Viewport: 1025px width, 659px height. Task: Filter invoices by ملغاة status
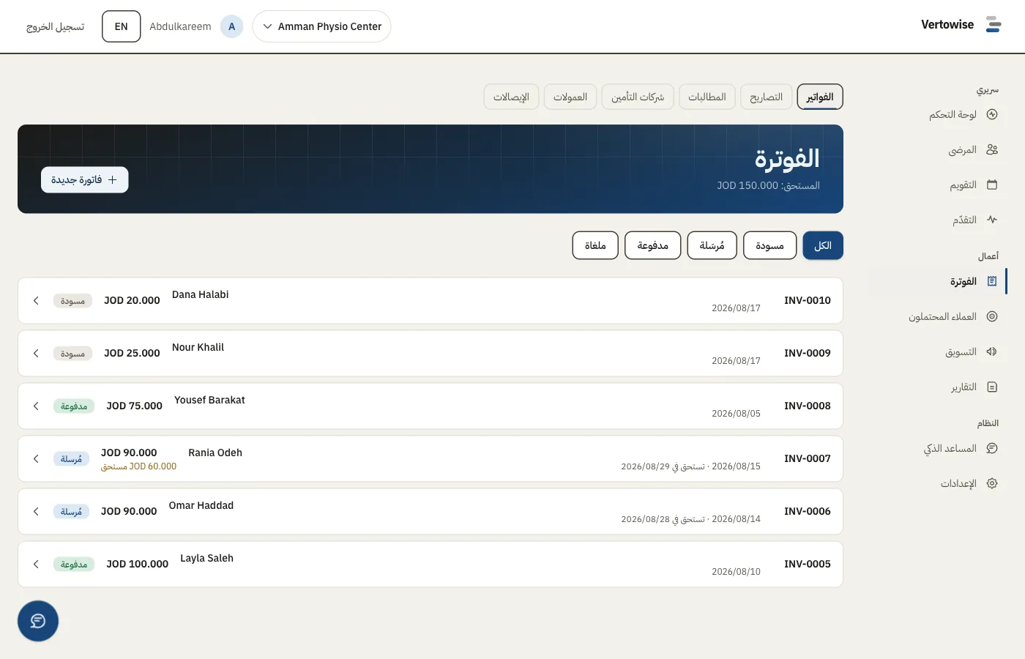coord(595,245)
